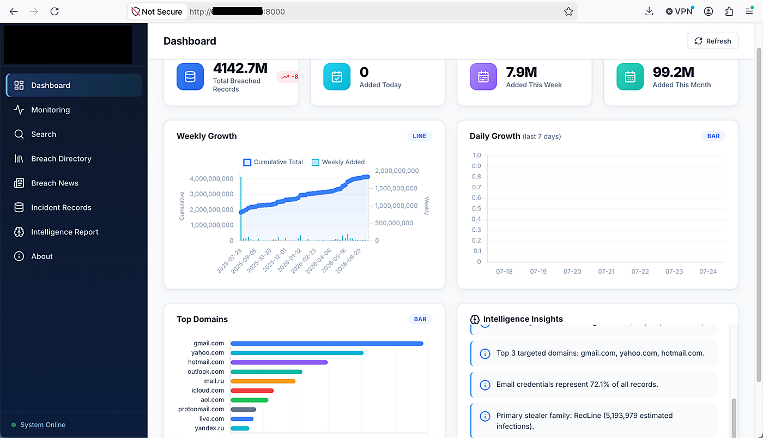763x438 pixels.
Task: Click the Not Secure site badge
Action: pyautogui.click(x=157, y=11)
